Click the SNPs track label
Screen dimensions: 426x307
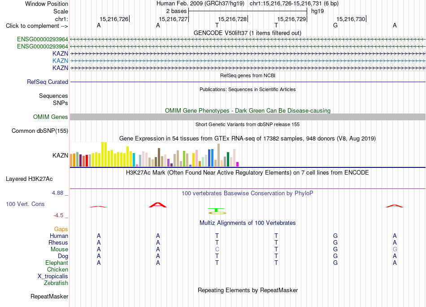click(x=61, y=103)
